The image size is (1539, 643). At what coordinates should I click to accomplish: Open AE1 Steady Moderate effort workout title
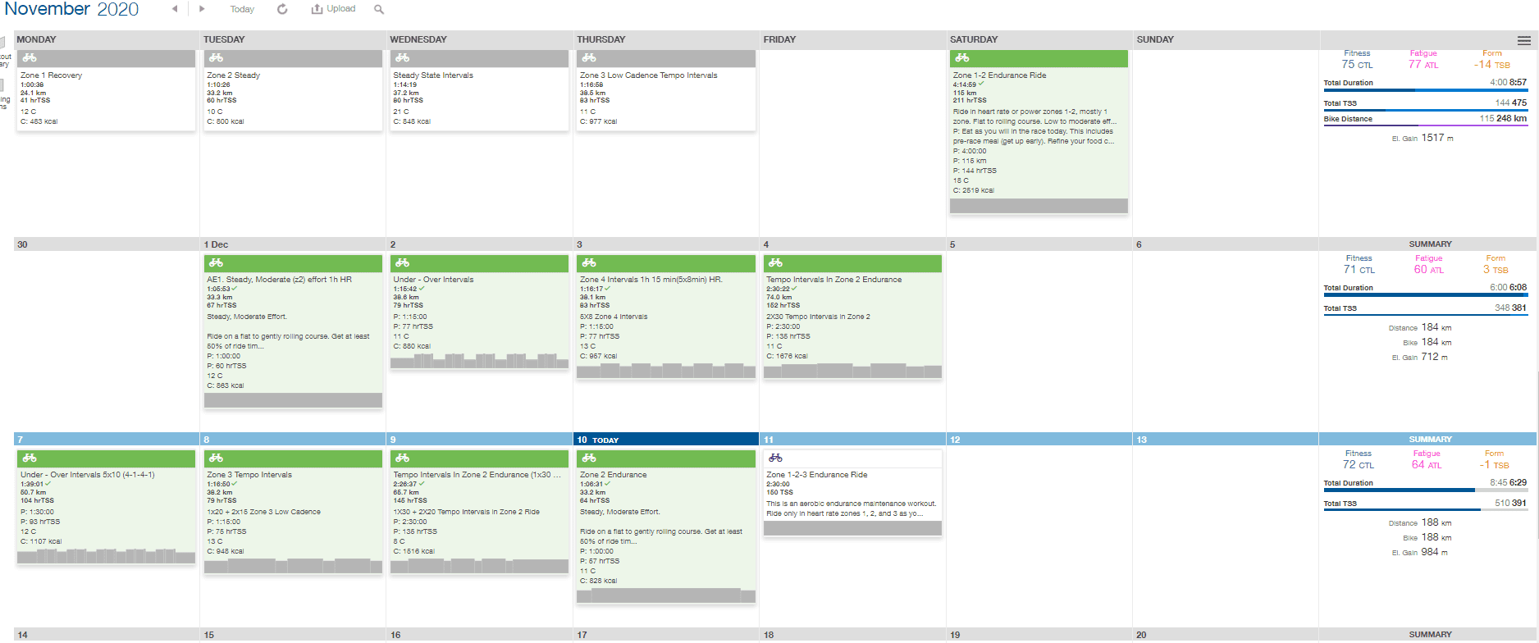[279, 280]
